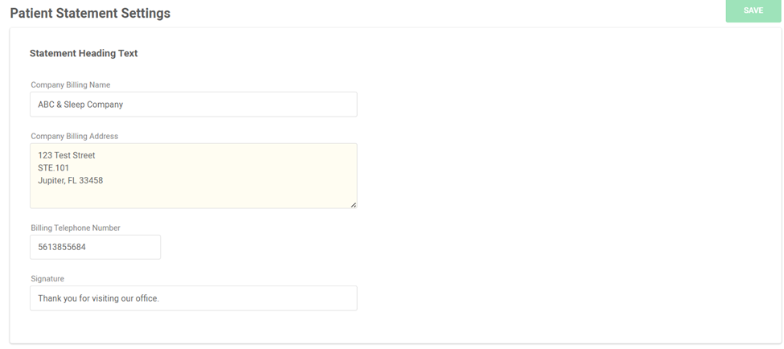The width and height of the screenshot is (784, 349).
Task: Click the 'Company Billing Address' label
Action: tap(75, 136)
